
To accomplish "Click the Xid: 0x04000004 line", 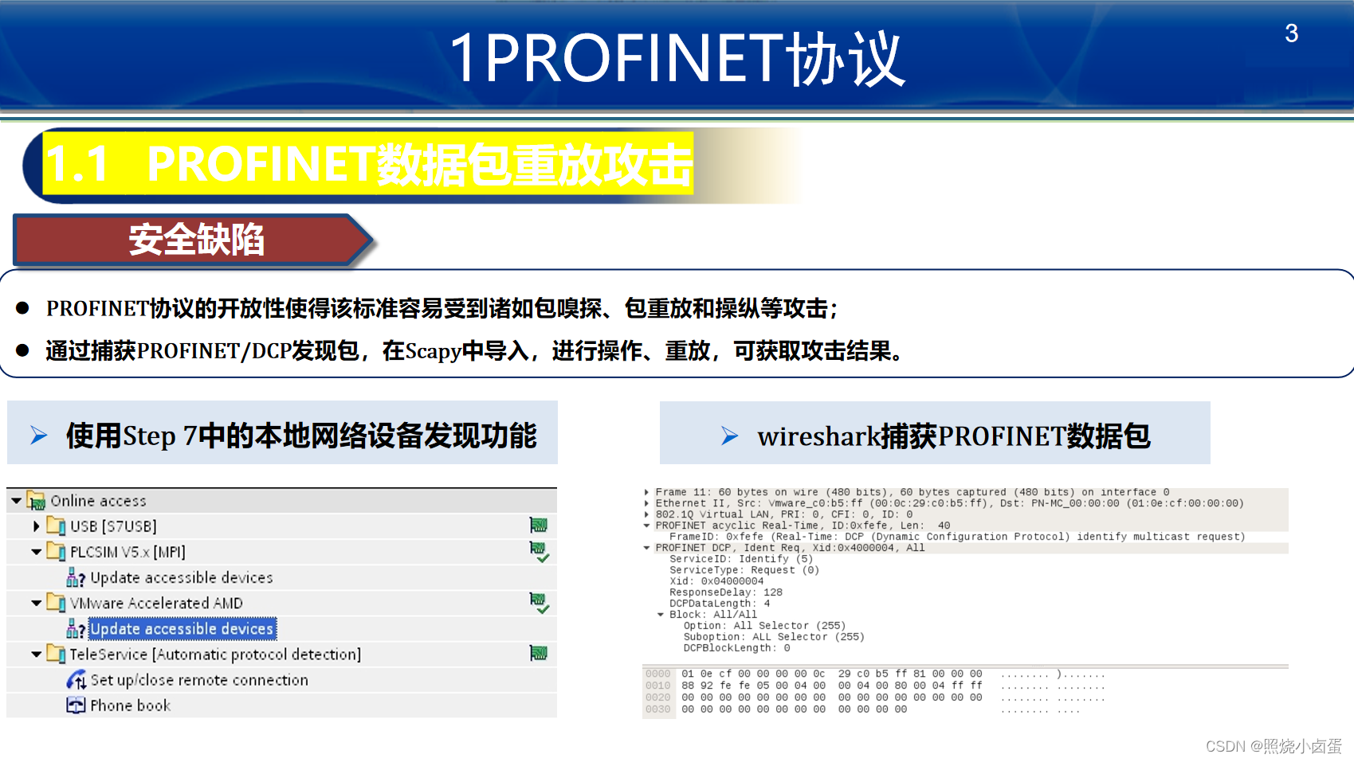I will 716,581.
